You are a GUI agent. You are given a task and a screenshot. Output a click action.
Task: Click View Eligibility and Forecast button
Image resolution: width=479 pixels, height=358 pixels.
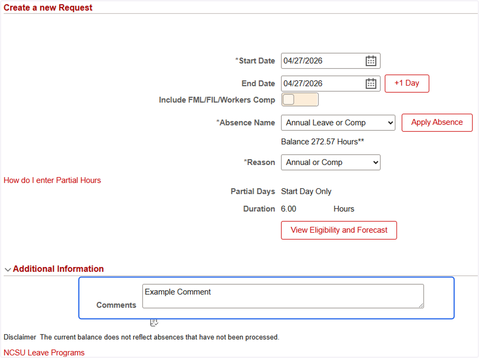339,230
